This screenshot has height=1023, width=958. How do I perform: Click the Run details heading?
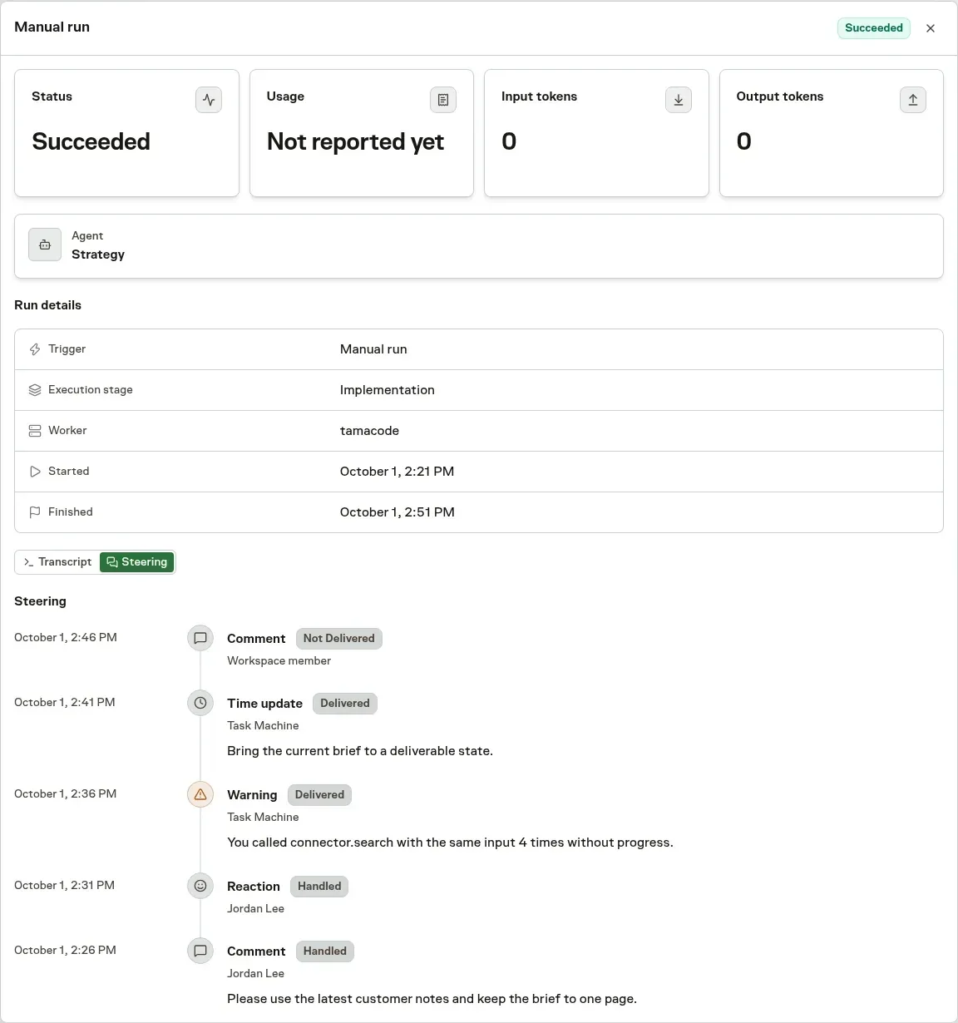click(47, 305)
